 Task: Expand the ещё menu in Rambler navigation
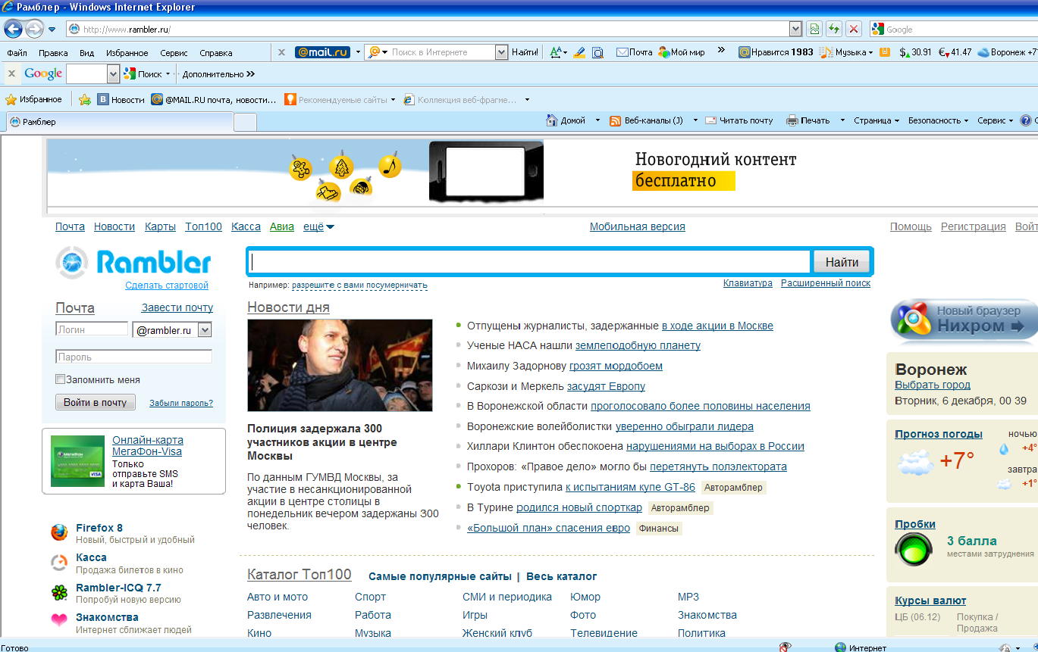click(318, 226)
